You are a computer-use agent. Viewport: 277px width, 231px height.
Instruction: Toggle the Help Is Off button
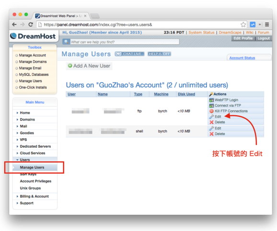coord(159,54)
